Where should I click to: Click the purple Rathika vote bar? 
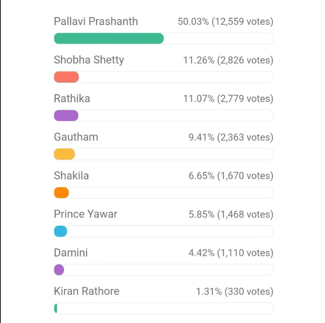66,115
